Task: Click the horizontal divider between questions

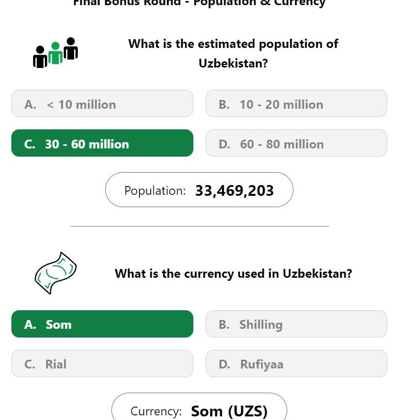Action: [199, 226]
